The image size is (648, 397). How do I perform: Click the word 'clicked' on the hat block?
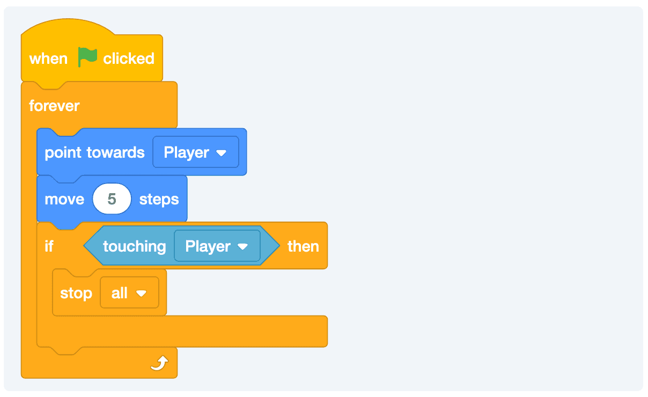(x=129, y=58)
